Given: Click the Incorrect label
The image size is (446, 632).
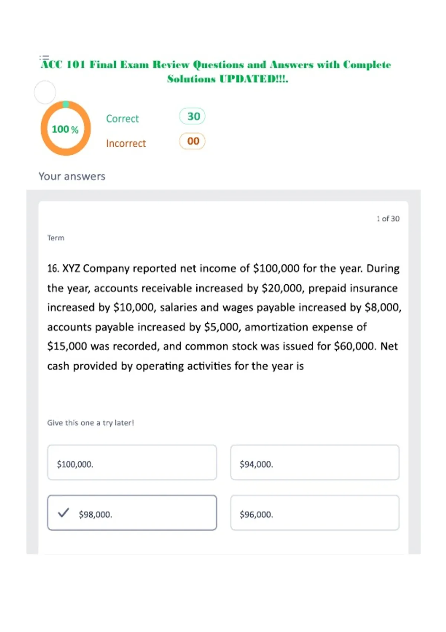Looking at the screenshot, I should tap(126, 144).
